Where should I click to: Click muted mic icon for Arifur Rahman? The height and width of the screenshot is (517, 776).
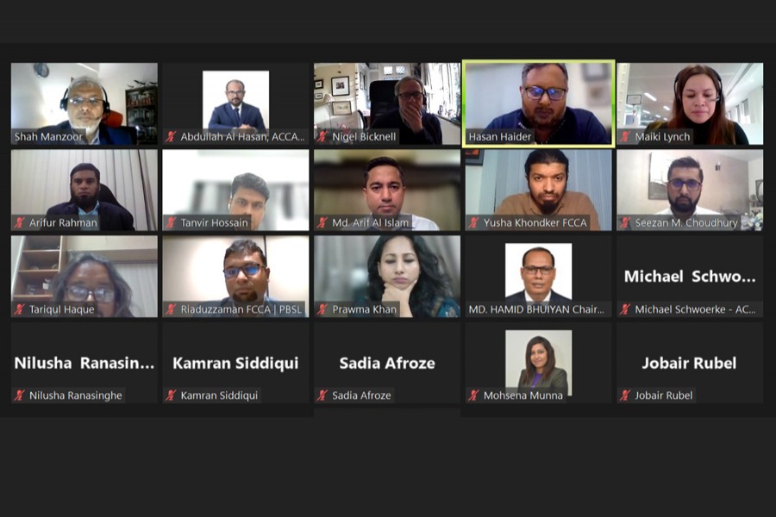coord(19,222)
